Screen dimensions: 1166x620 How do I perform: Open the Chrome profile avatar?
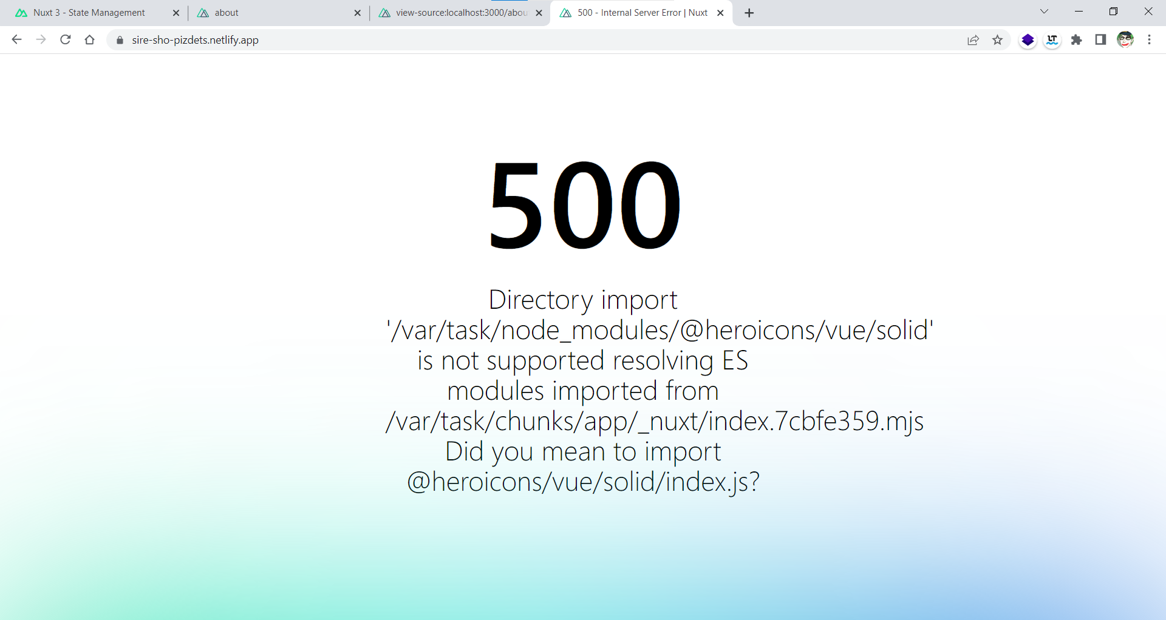1126,39
